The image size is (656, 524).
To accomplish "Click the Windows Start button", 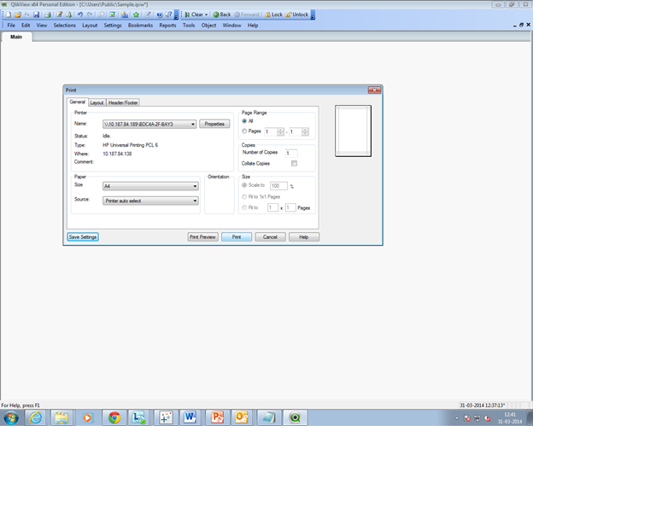I will (x=11, y=417).
